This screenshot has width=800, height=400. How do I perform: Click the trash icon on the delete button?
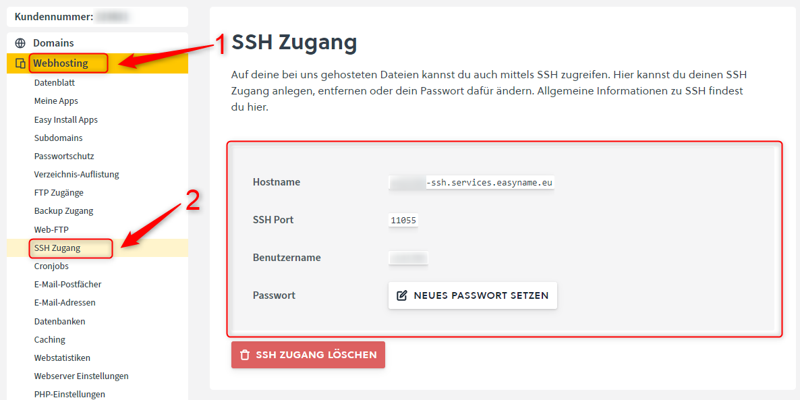(x=245, y=355)
